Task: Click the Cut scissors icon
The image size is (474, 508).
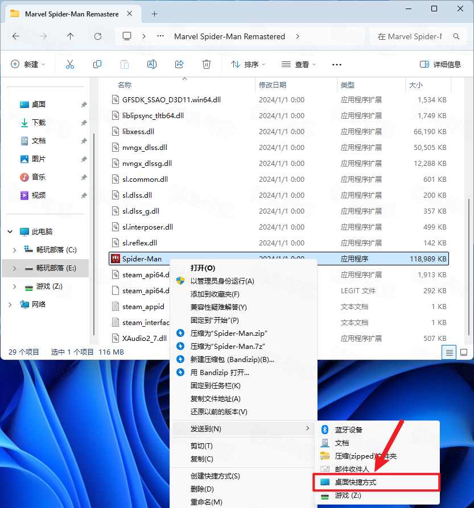Action: click(70, 64)
